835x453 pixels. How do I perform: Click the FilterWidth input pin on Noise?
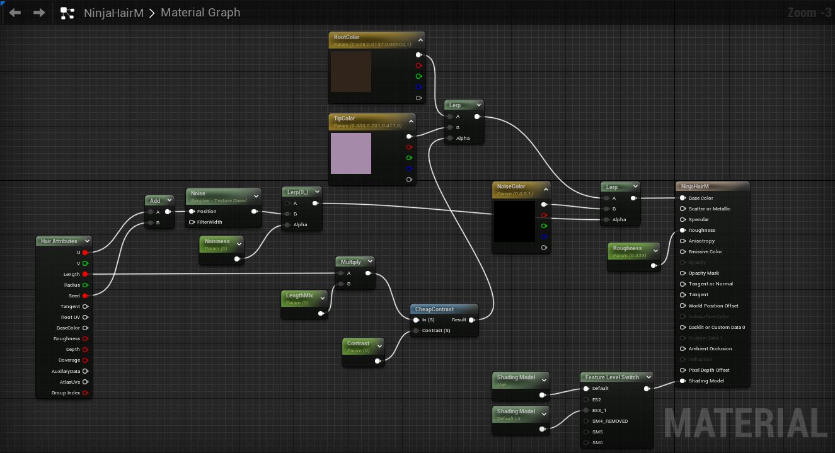[x=192, y=222]
